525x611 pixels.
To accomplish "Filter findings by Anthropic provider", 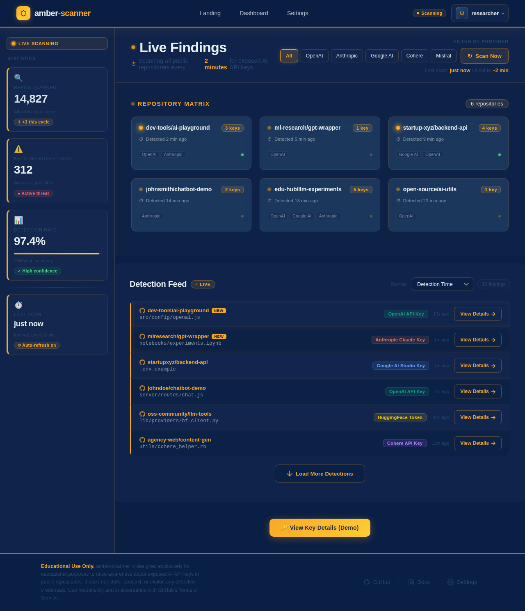I will (x=347, y=56).
